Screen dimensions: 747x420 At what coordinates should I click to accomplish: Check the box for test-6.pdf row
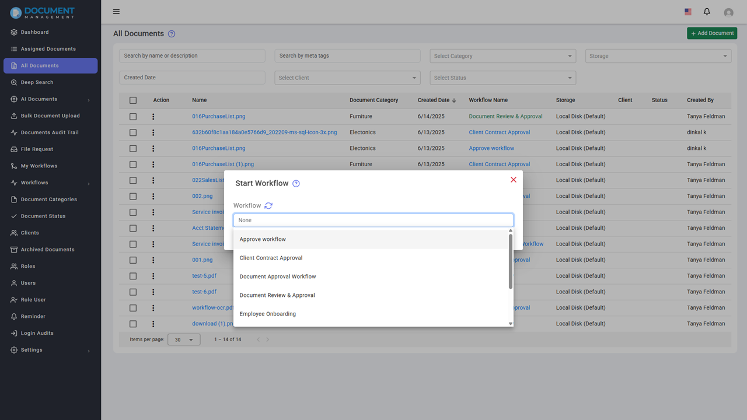click(133, 292)
